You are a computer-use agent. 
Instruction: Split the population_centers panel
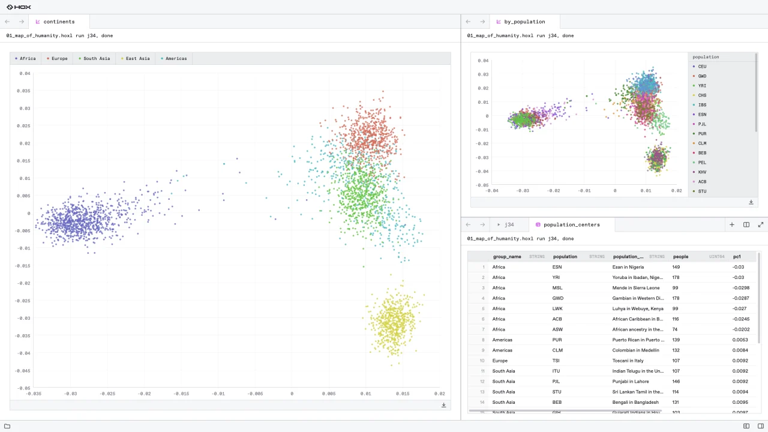coord(746,224)
